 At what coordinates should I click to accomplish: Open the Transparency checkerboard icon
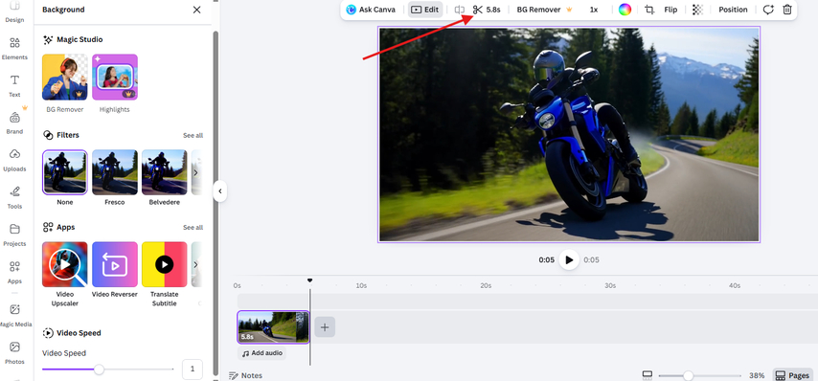(697, 10)
